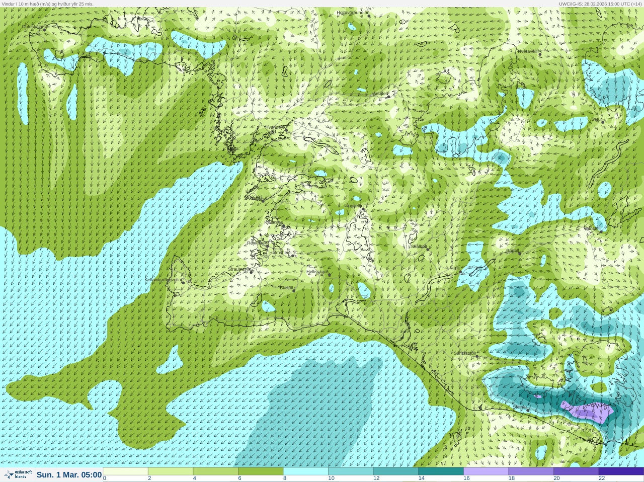Select the 0–2 m/s pale yellow legend swatch
The width and height of the screenshot is (644, 482).
click(x=126, y=471)
